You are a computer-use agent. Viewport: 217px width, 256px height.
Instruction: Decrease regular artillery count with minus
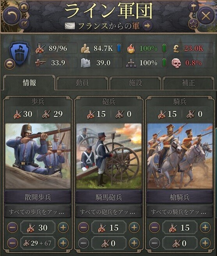click(x=84, y=227)
